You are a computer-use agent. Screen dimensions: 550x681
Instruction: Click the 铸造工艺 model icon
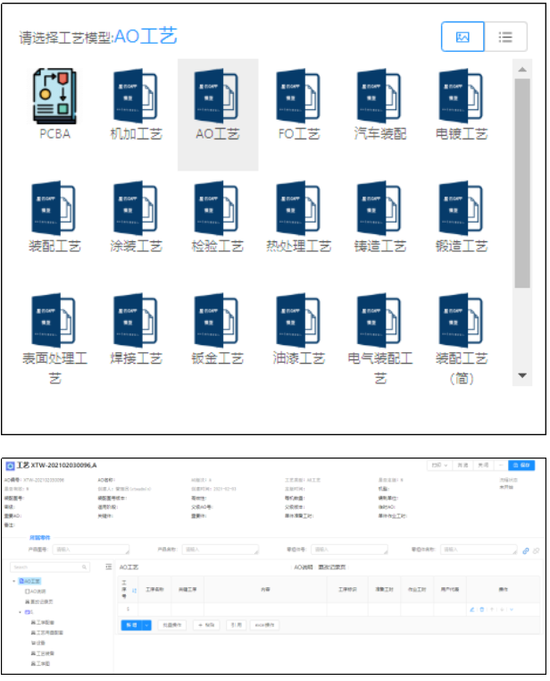click(x=379, y=208)
